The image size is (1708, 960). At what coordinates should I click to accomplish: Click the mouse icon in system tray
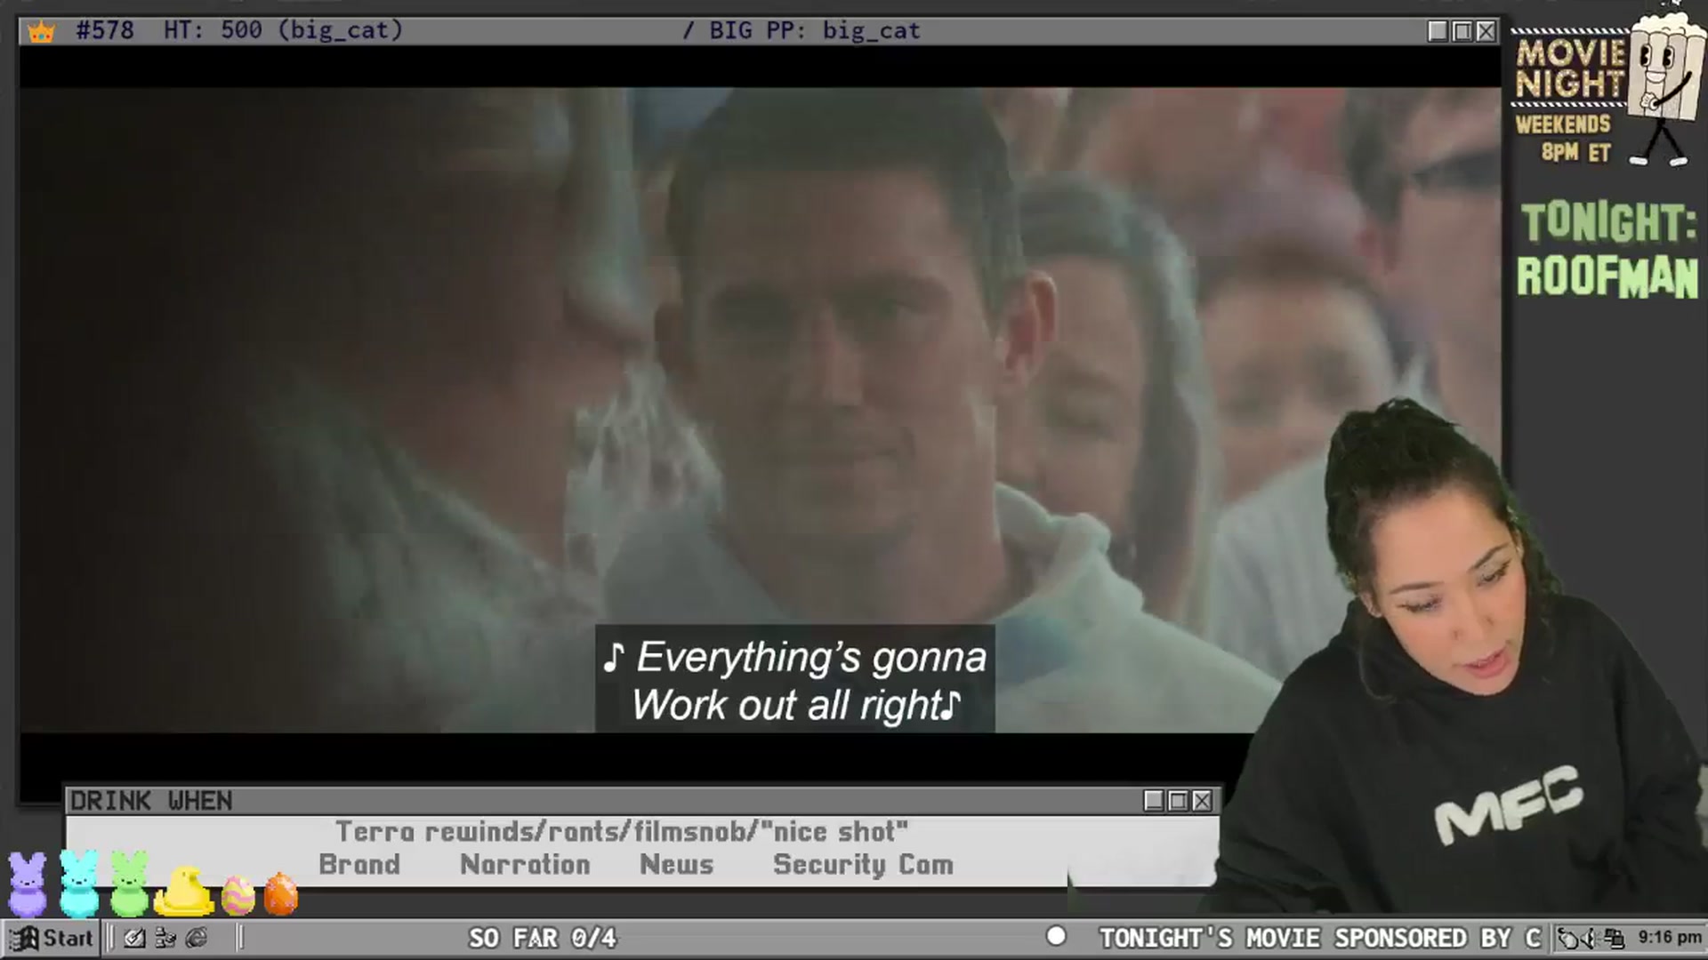click(x=1568, y=938)
